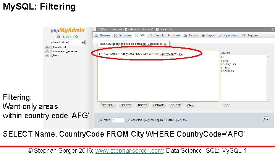Click the UPDATE button

pyautogui.click(x=159, y=105)
